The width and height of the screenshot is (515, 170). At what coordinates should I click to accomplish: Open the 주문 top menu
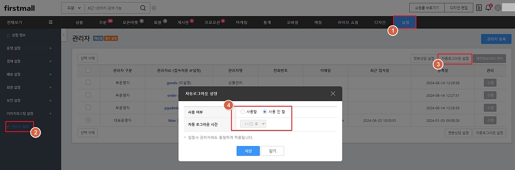(103, 23)
